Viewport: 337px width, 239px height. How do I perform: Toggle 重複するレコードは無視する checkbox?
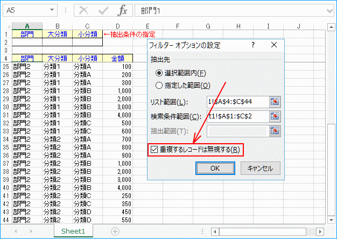coord(155,149)
